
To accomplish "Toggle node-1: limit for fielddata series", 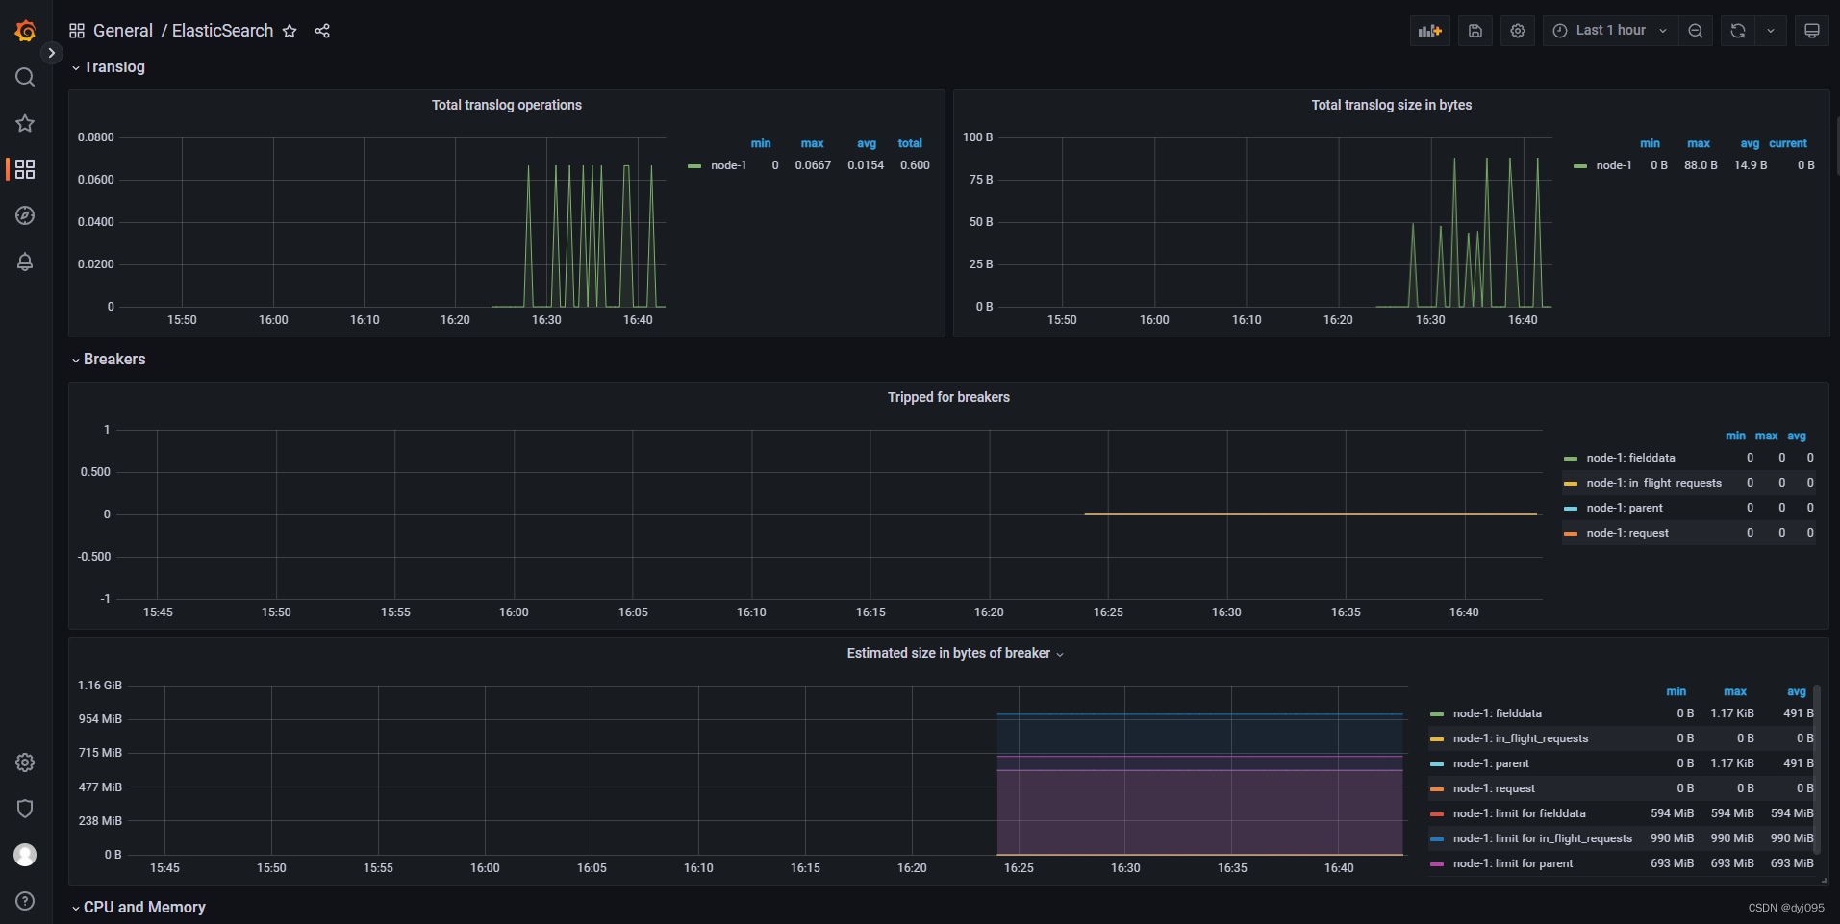I will [x=1519, y=813].
